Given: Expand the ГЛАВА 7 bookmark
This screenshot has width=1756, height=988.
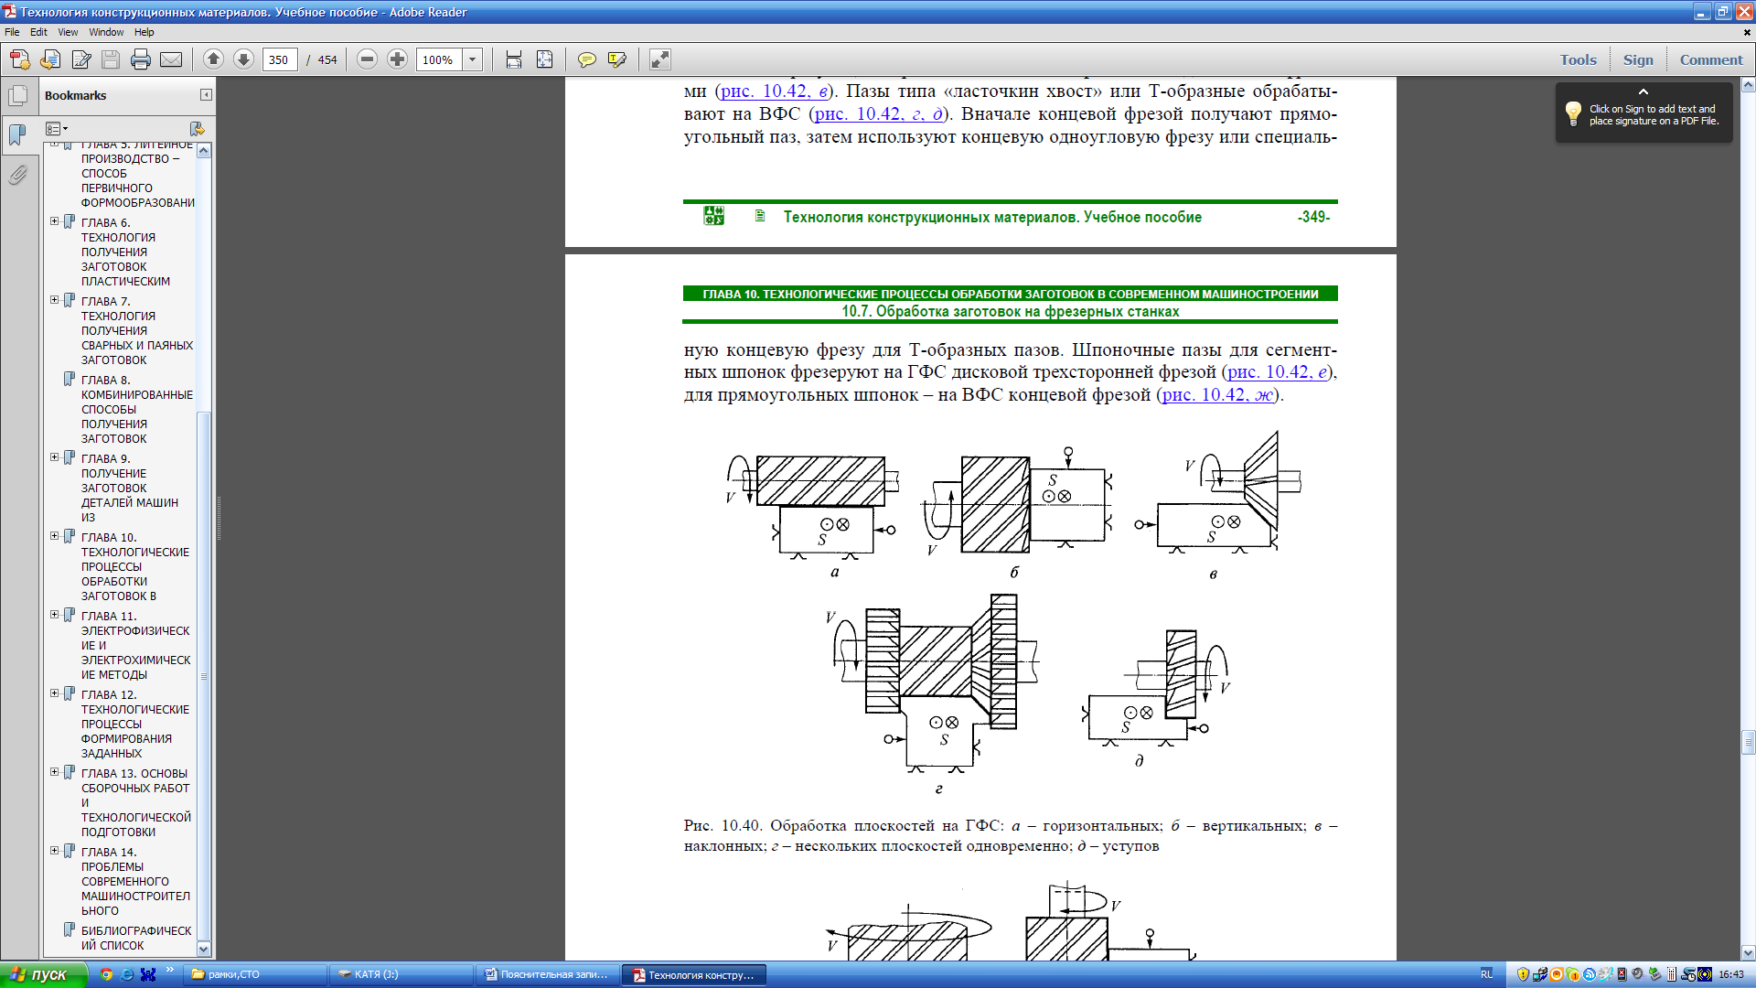Looking at the screenshot, I should tap(55, 300).
